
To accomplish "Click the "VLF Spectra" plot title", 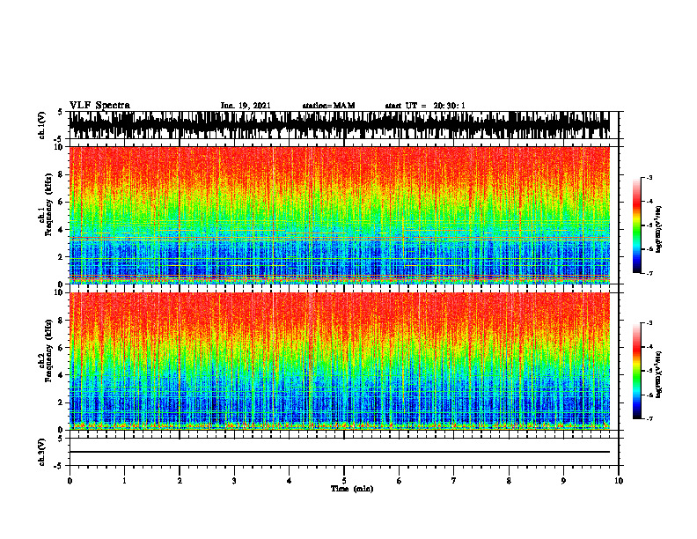I will [99, 106].
